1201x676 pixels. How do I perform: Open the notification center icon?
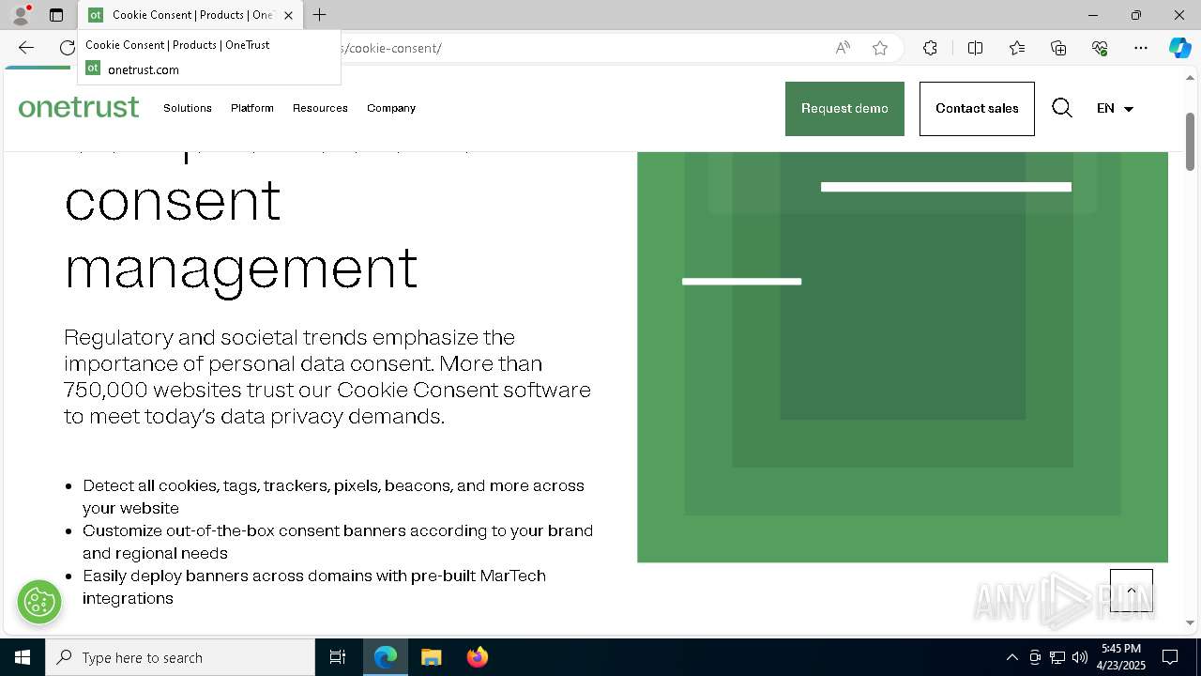coord(1170,657)
